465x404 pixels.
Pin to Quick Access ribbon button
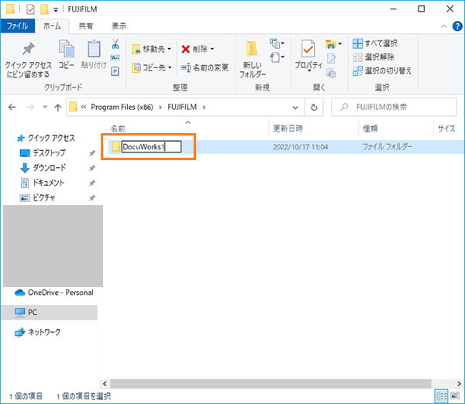click(28, 60)
